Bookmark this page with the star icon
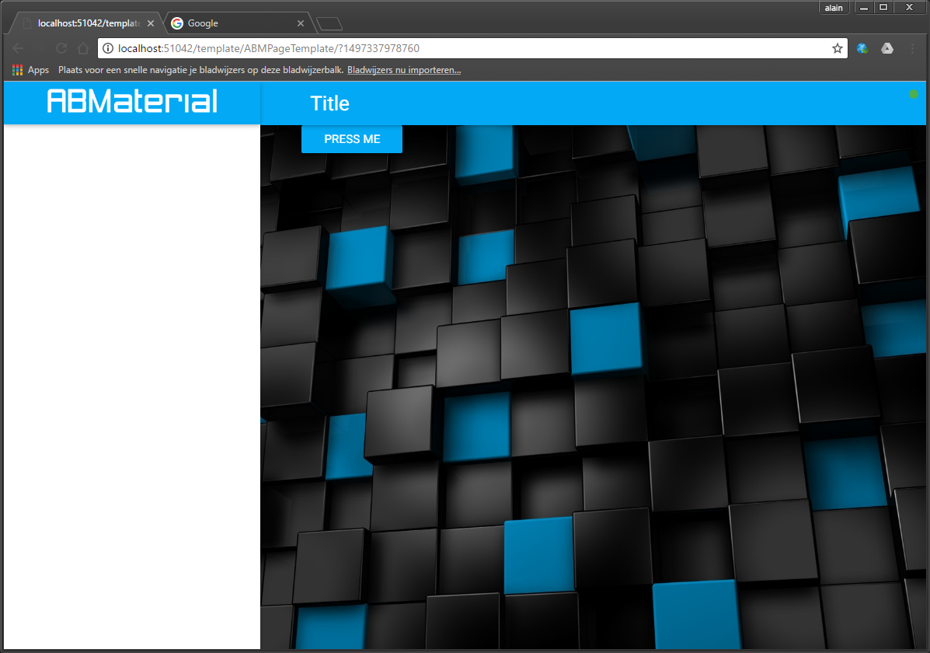930x653 pixels. (x=837, y=48)
